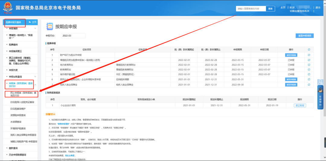Click the 主页 link in top bar

coord(283,8)
